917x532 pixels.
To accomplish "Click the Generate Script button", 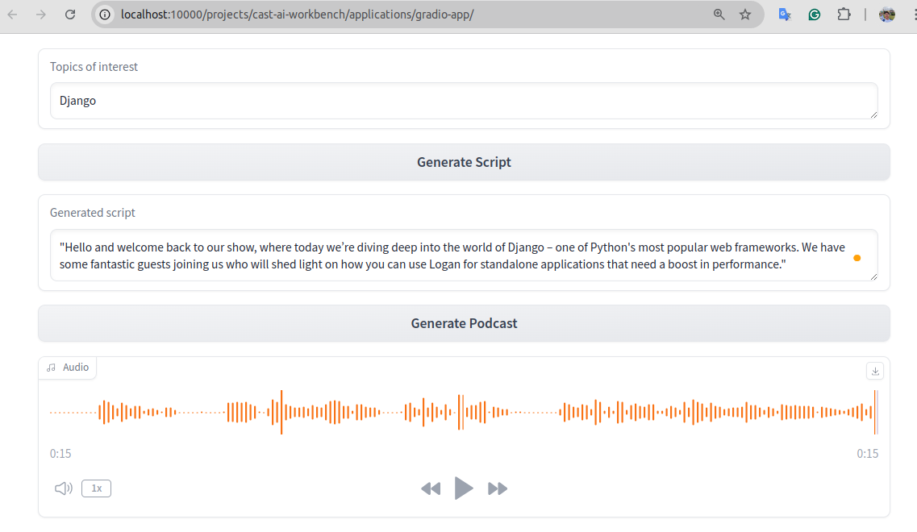I will pyautogui.click(x=464, y=162).
